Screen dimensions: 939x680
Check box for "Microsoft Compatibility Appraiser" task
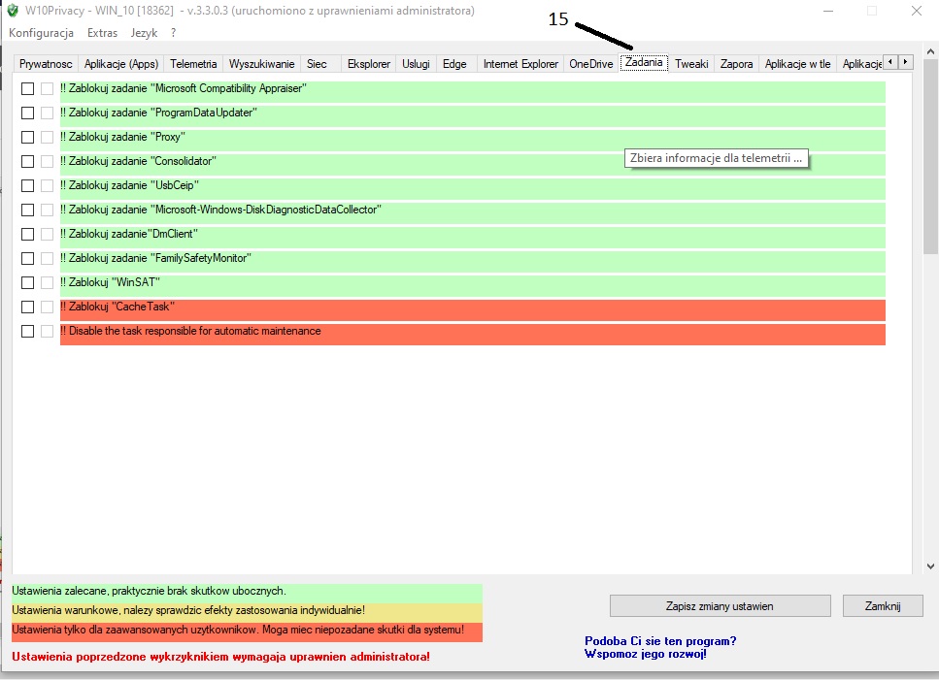point(27,88)
